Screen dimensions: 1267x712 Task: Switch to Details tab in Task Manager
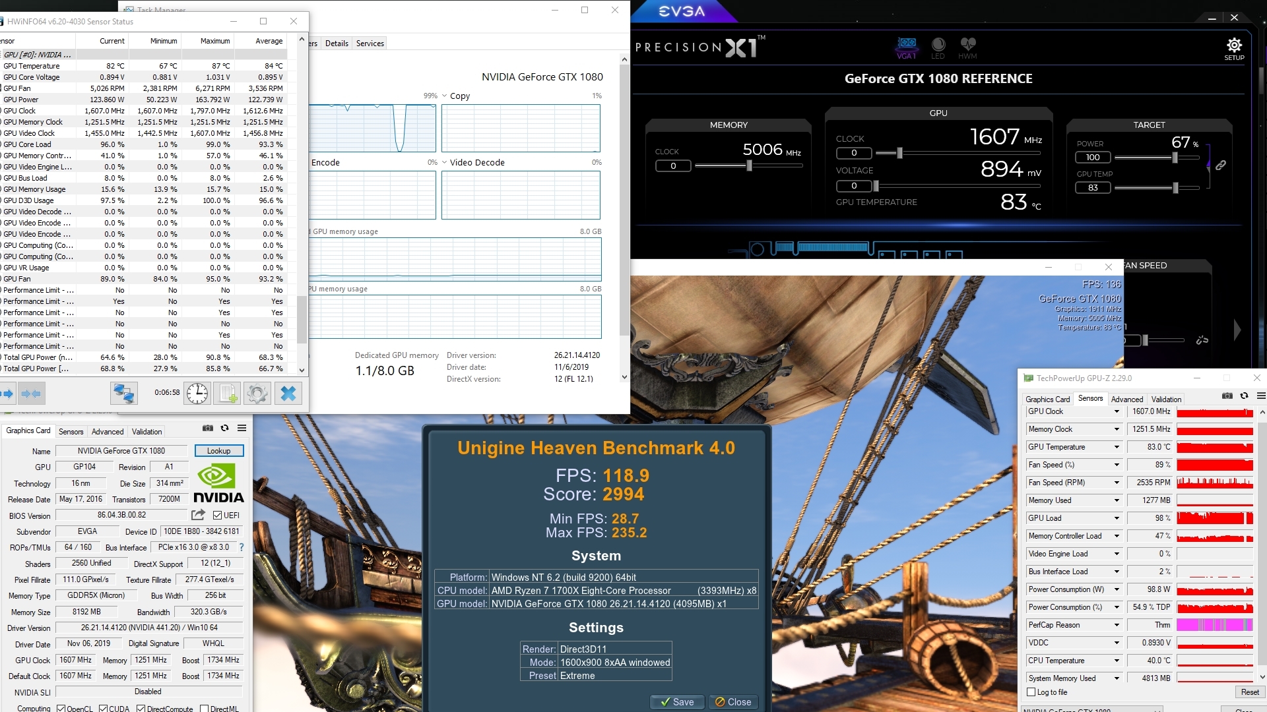pyautogui.click(x=337, y=44)
